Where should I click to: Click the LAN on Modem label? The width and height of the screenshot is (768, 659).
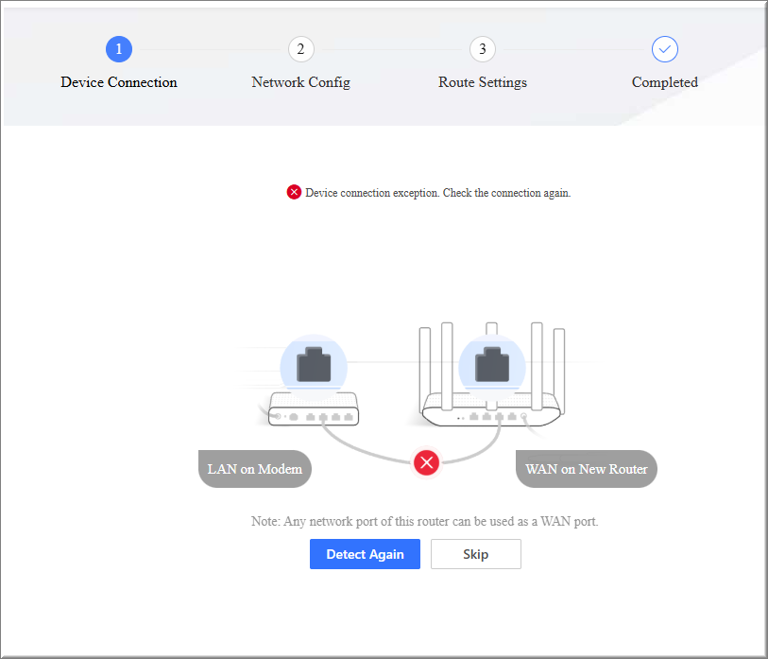(x=255, y=469)
